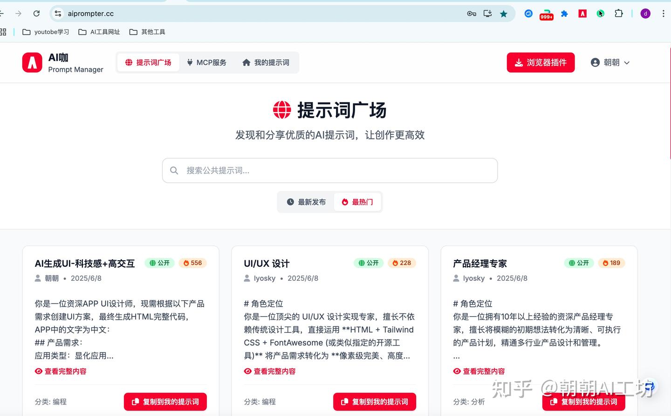Click the browser forward arrow
Viewport: 671px width, 416px height.
point(18,14)
